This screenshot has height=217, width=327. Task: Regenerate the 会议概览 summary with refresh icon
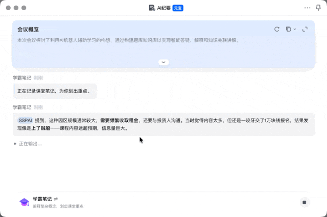pyautogui.click(x=277, y=30)
